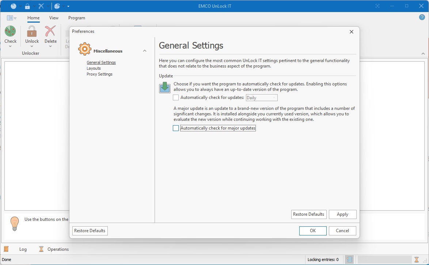Switch to the View ribbon tab
Image resolution: width=429 pixels, height=265 pixels.
coord(54,18)
